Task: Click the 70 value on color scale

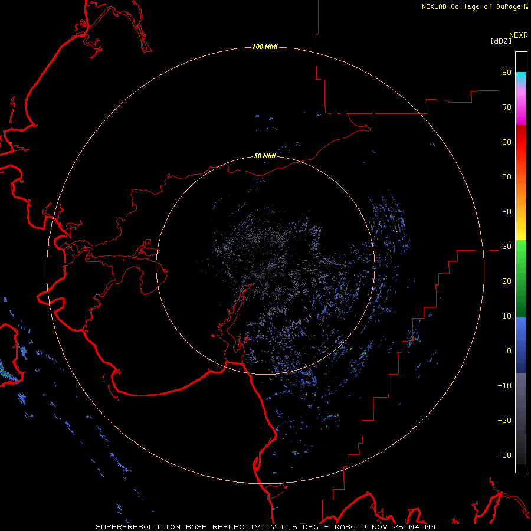Action: (507, 107)
